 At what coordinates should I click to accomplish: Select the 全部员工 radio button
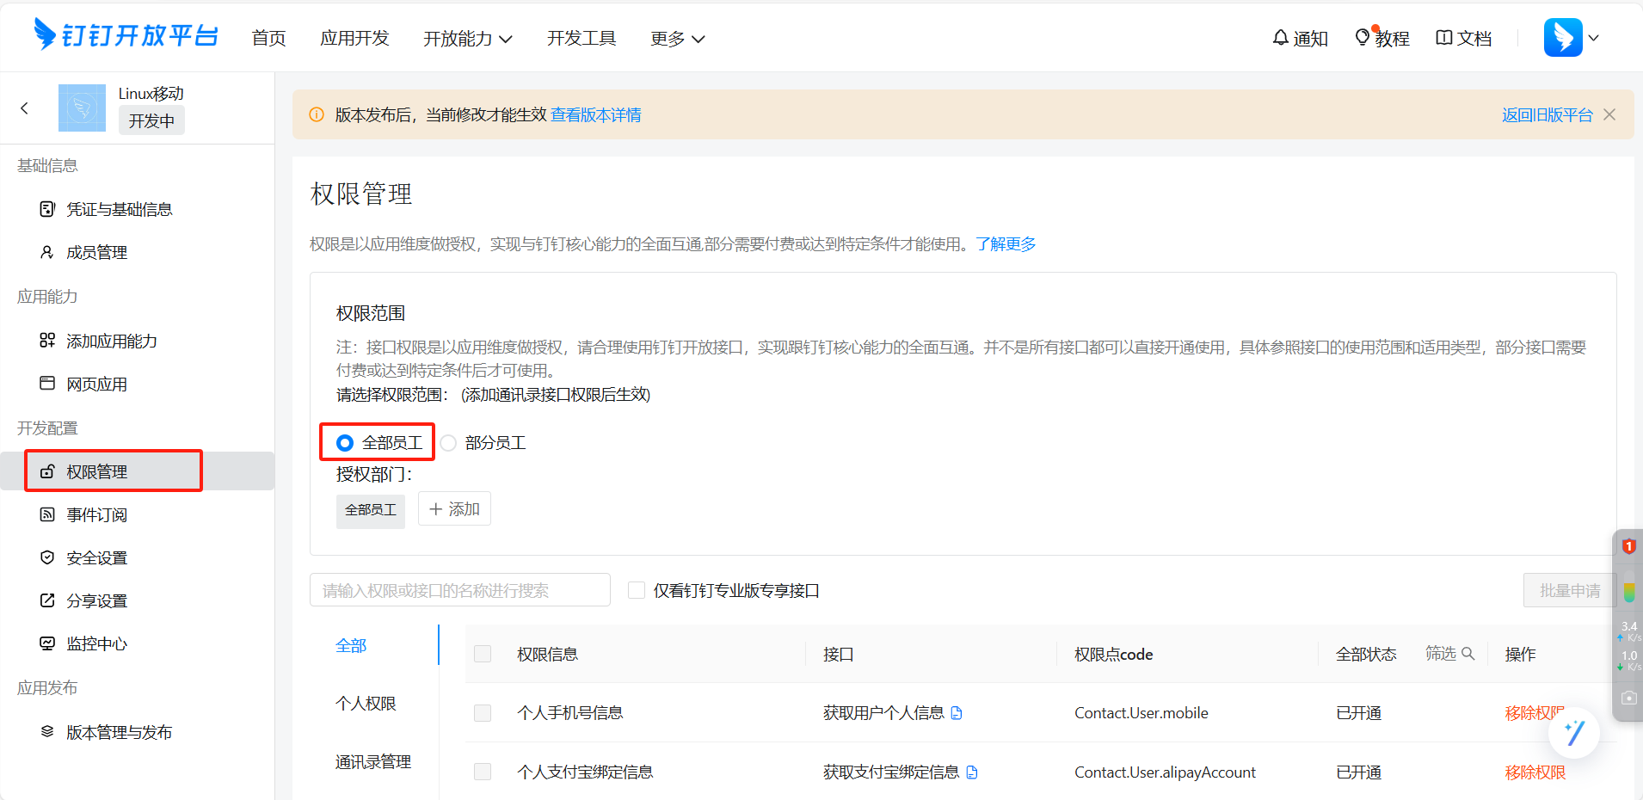tap(345, 443)
